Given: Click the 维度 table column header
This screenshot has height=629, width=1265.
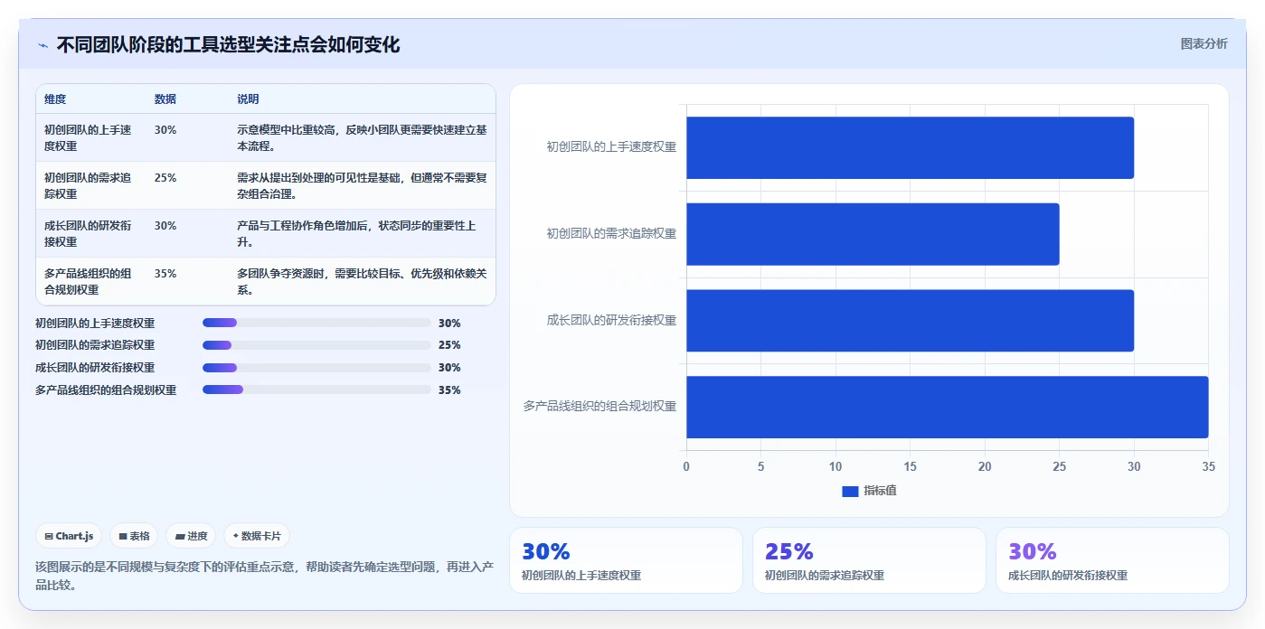Looking at the screenshot, I should [55, 99].
